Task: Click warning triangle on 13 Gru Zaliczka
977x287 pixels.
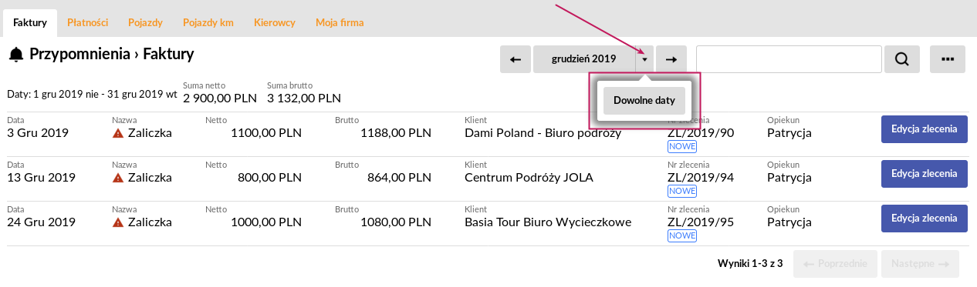Action: click(x=118, y=178)
